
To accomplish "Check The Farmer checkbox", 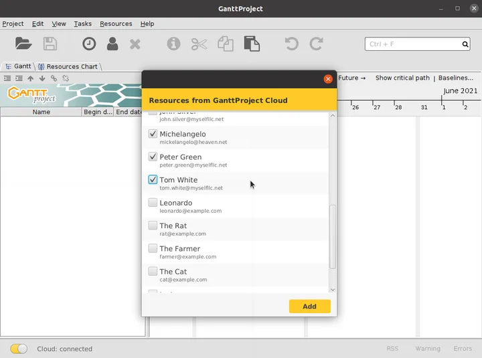I will (x=153, y=248).
